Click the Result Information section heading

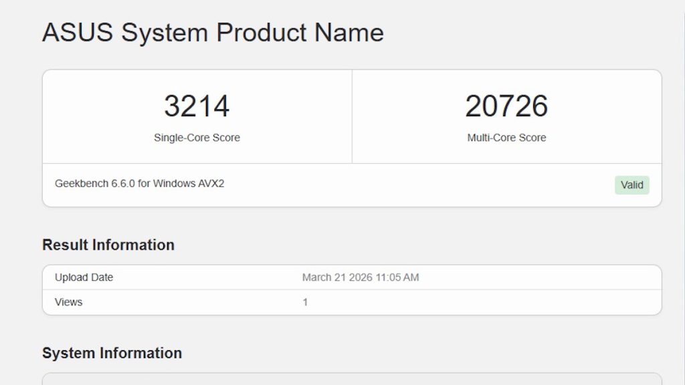tap(108, 245)
